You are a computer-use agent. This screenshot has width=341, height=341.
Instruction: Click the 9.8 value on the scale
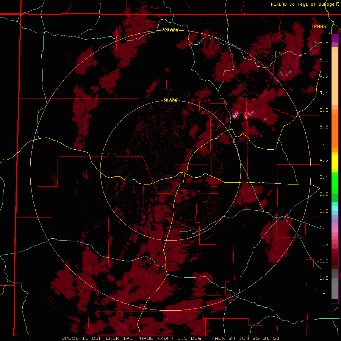click(x=324, y=42)
